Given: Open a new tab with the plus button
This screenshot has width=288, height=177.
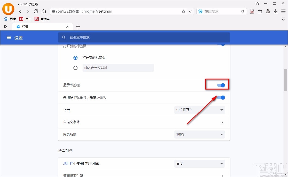Looking at the screenshot, I should (78, 26).
